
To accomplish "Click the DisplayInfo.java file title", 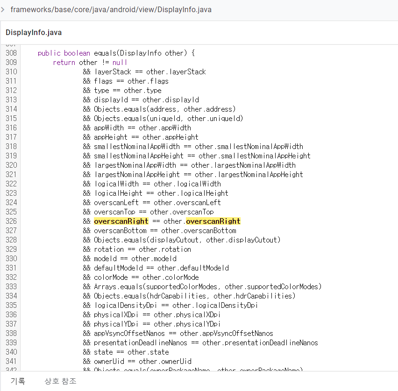I will 34,33.
